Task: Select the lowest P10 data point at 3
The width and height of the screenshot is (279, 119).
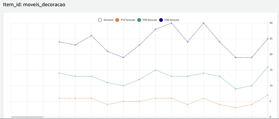Action: [236, 108]
